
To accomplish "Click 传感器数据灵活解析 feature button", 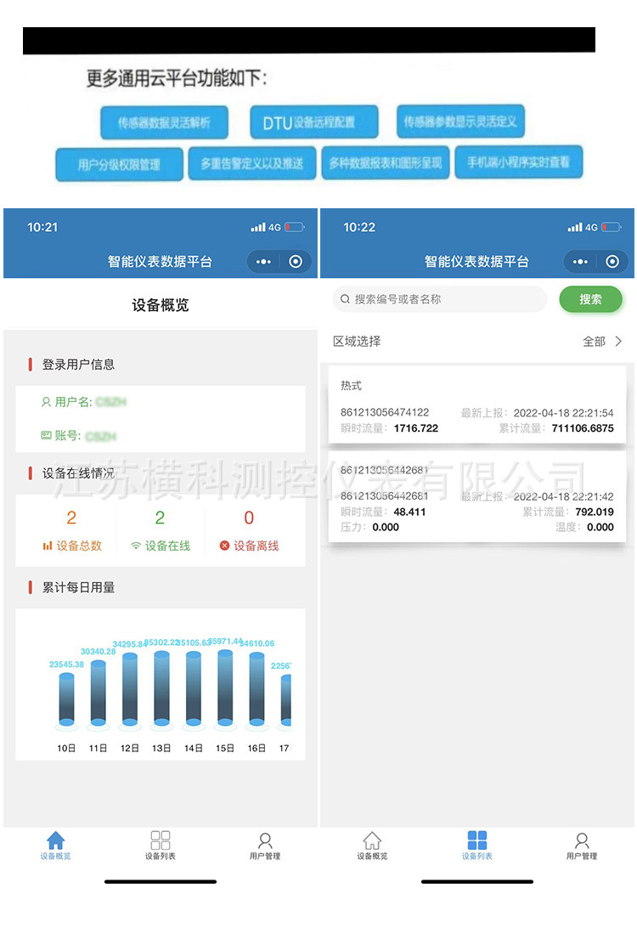I will tap(165, 122).
